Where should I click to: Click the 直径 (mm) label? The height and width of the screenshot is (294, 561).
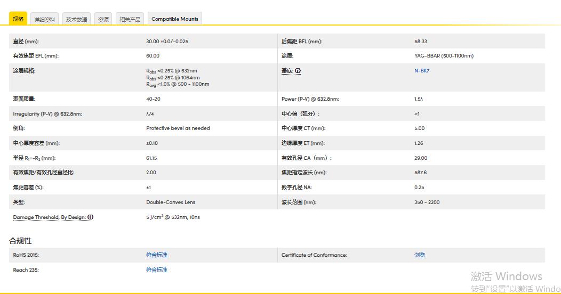[x=26, y=42]
